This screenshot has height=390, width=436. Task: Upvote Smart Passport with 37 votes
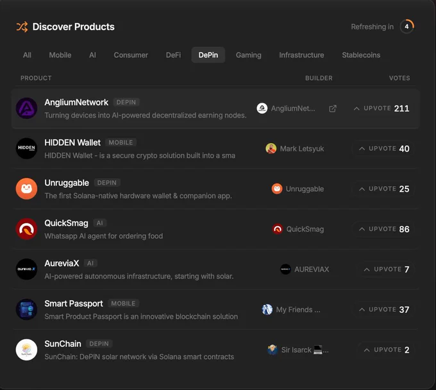click(x=384, y=309)
